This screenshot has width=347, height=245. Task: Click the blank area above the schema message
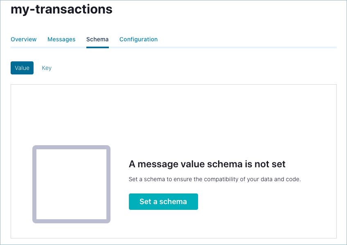tap(173, 115)
